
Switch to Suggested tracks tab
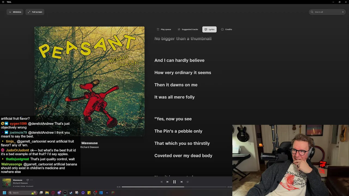pos(188,29)
